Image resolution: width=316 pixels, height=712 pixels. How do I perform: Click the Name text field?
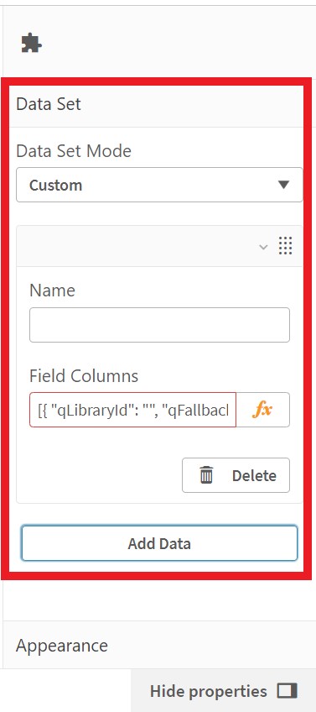pos(159,325)
